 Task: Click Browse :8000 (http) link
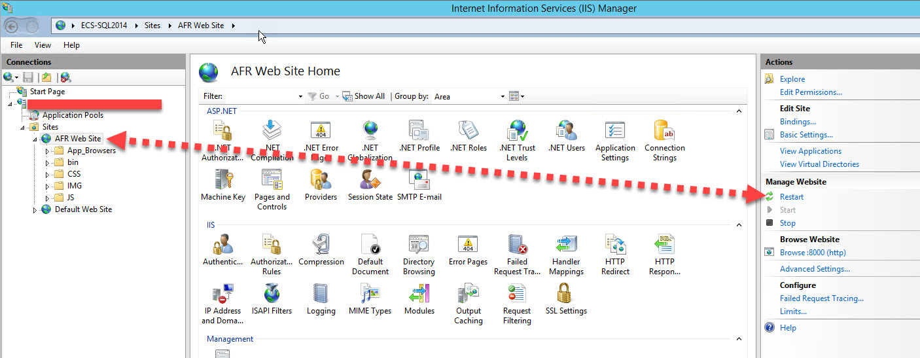813,253
